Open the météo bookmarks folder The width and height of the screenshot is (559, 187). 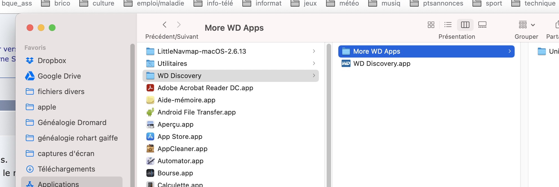tap(343, 3)
